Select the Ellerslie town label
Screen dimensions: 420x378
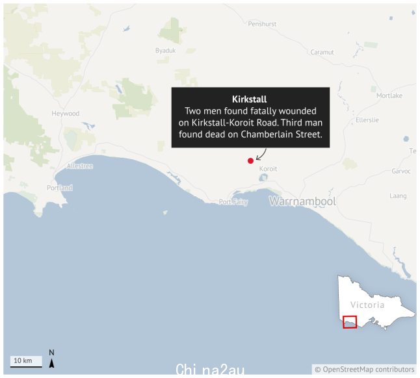[367, 120]
